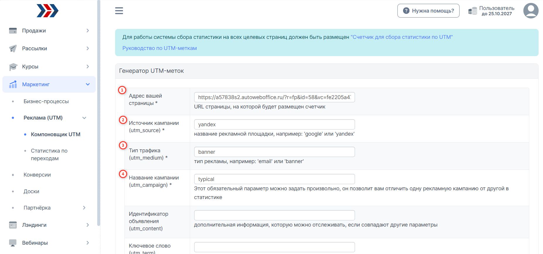Click the Продажи card icon
This screenshot has height=254, width=543.
coord(13,31)
